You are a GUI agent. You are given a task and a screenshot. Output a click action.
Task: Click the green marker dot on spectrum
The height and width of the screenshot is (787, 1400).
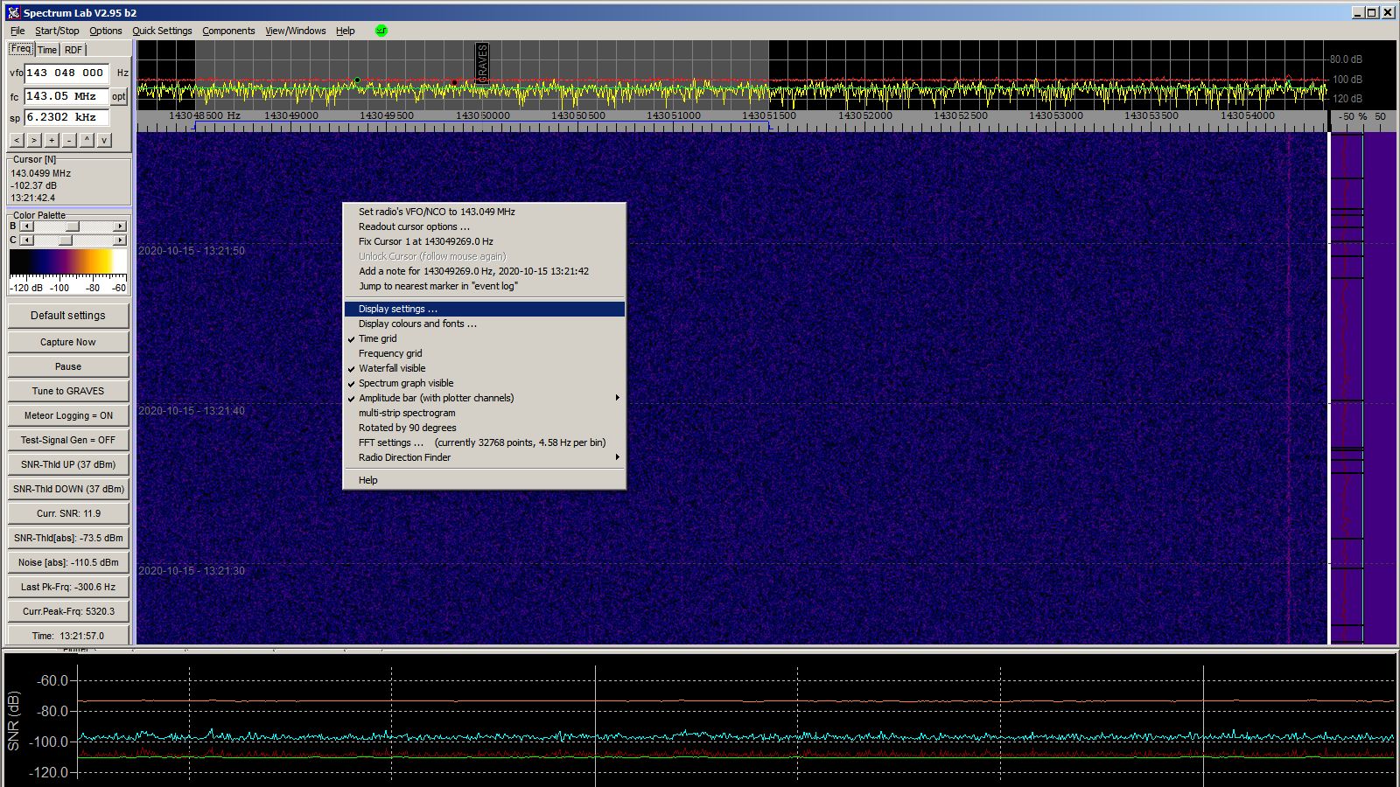[x=357, y=80]
